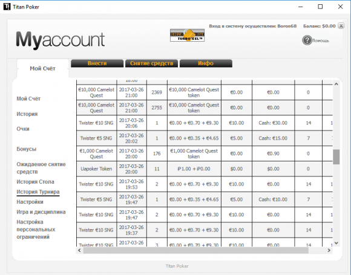
Task: Click the Turbo SSL secure site badge
Action: point(187,35)
